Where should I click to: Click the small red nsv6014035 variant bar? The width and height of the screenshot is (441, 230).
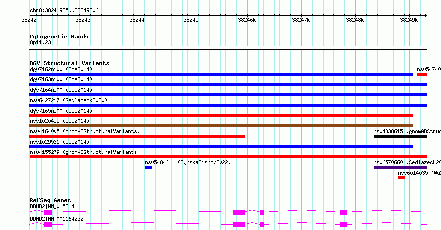tap(402, 178)
